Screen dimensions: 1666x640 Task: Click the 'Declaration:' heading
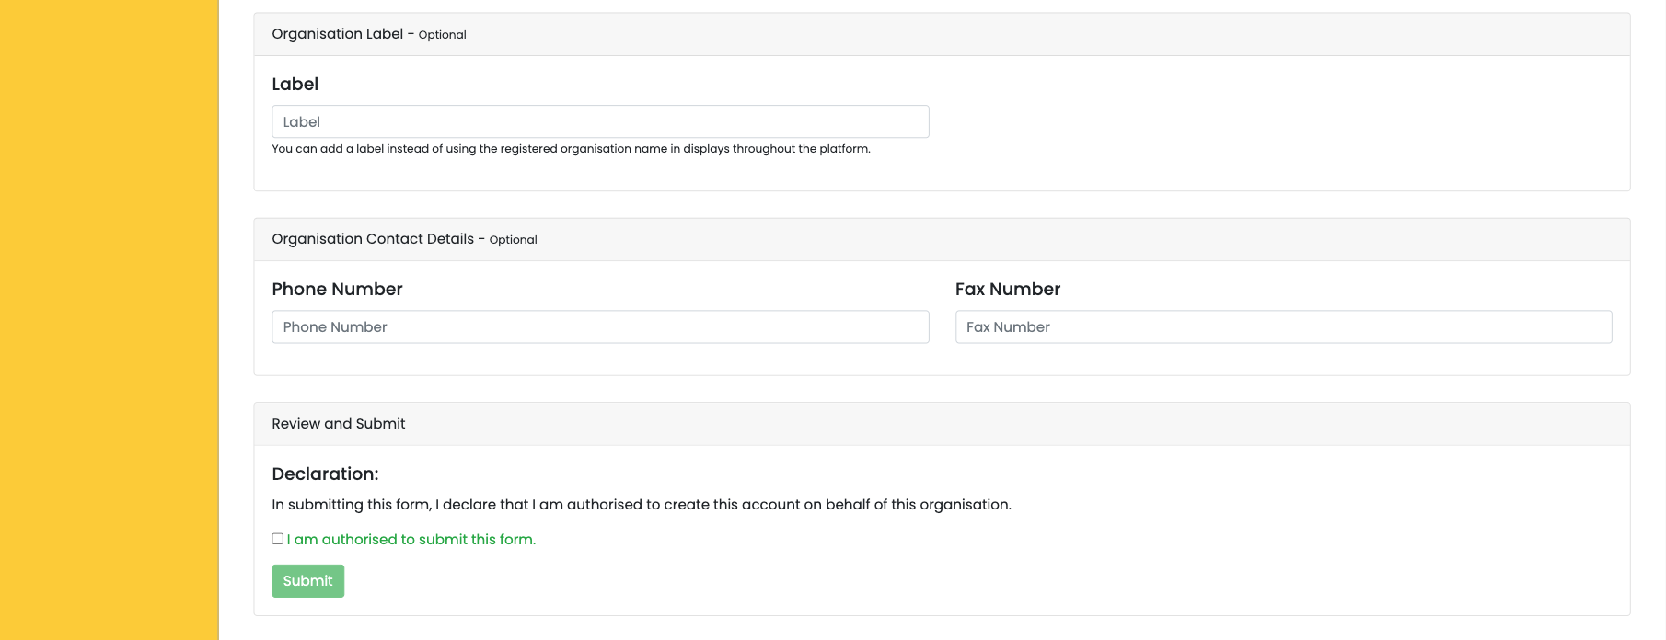(x=325, y=474)
